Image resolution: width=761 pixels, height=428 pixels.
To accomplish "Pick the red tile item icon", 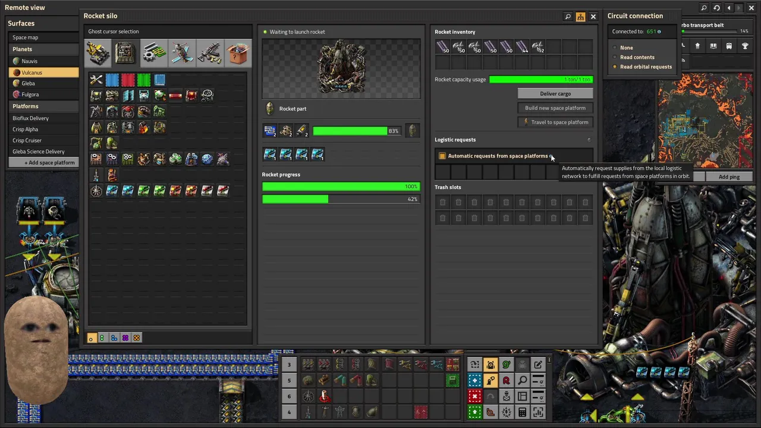I will click(x=128, y=80).
